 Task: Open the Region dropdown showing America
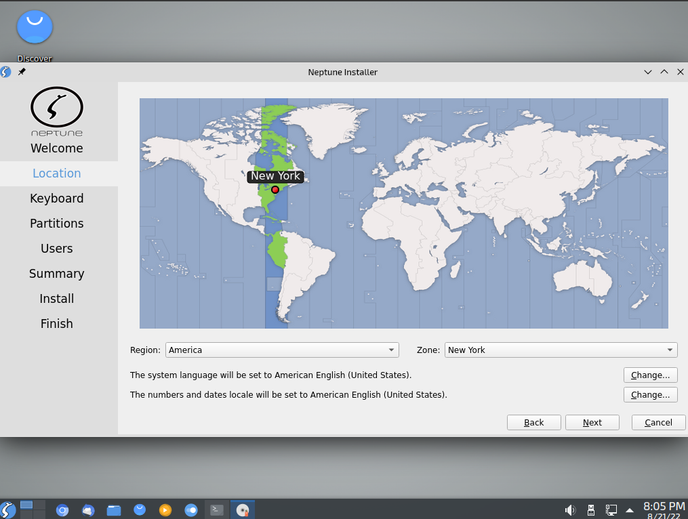(x=282, y=350)
